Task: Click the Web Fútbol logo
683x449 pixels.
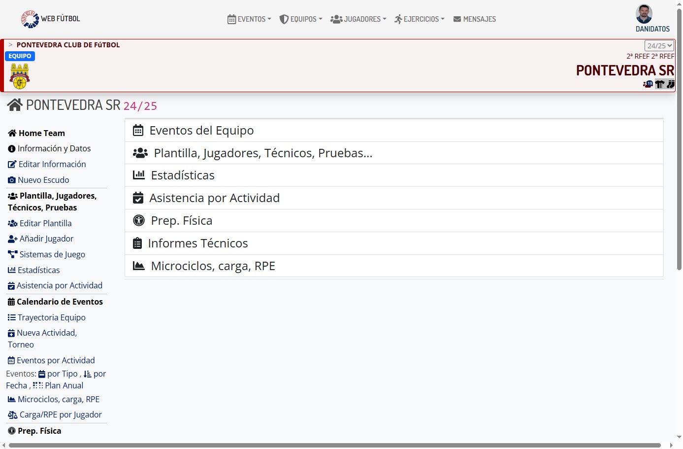Action: [x=30, y=19]
